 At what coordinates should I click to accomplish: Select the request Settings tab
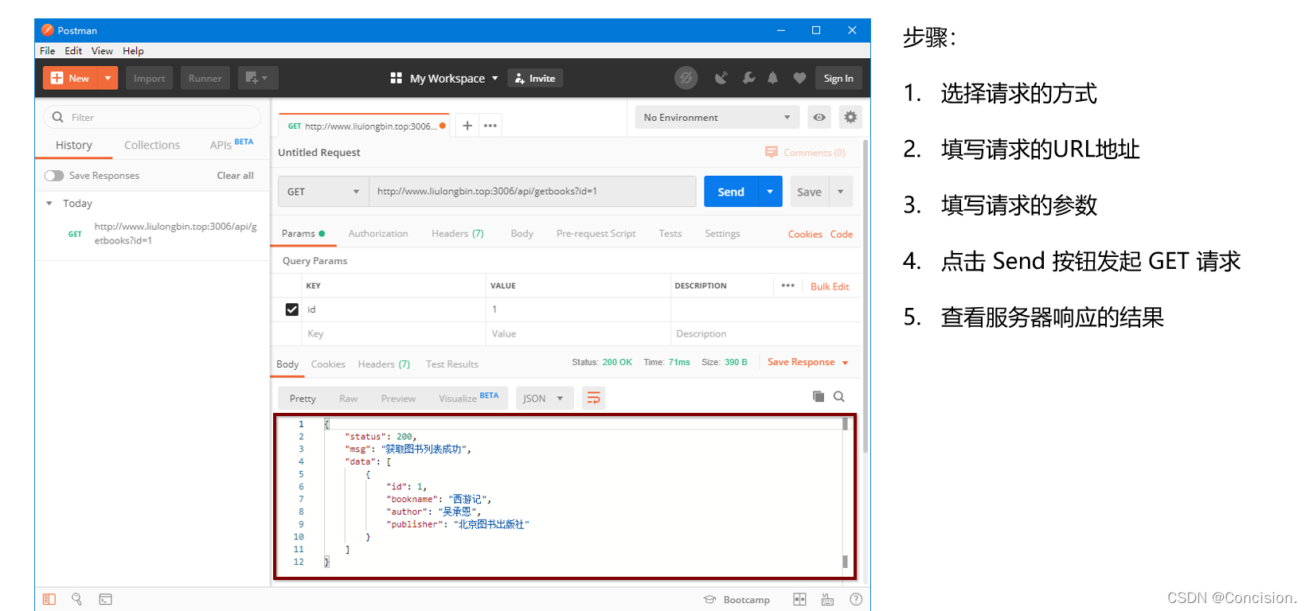722,233
